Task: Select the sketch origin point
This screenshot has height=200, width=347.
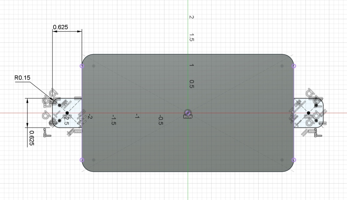Action: pyautogui.click(x=188, y=113)
